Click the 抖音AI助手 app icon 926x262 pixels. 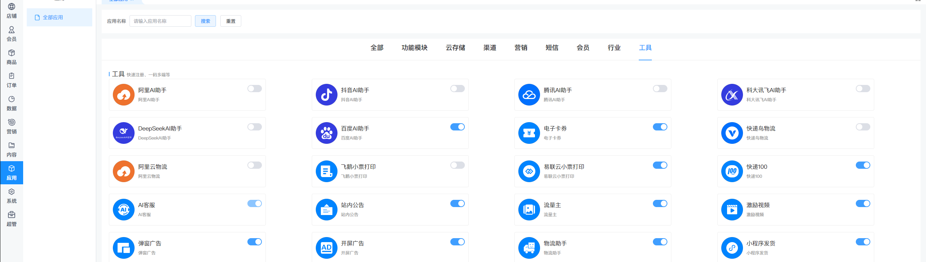coord(327,95)
